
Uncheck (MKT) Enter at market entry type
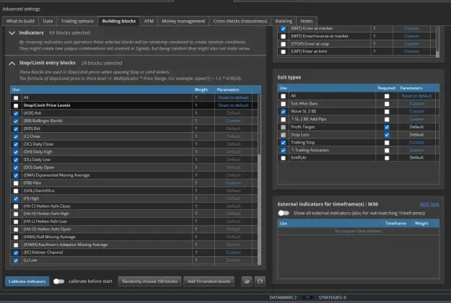pos(284,28)
